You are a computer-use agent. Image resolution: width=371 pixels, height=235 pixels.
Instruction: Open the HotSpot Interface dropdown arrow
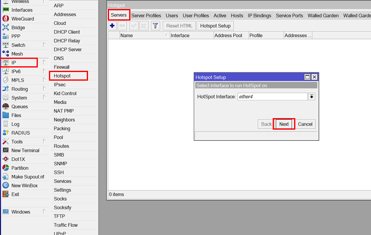point(312,97)
